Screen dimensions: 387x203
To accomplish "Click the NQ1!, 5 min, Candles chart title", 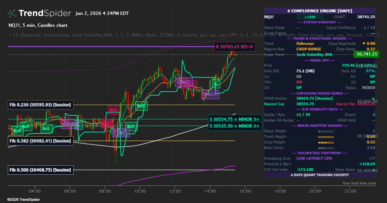I will click(38, 25).
